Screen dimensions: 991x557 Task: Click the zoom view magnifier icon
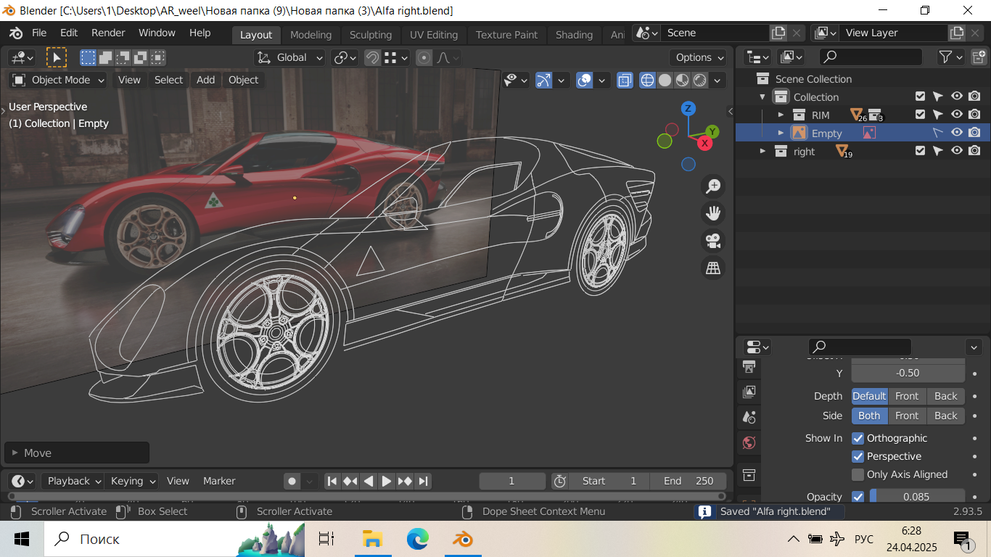tap(713, 186)
